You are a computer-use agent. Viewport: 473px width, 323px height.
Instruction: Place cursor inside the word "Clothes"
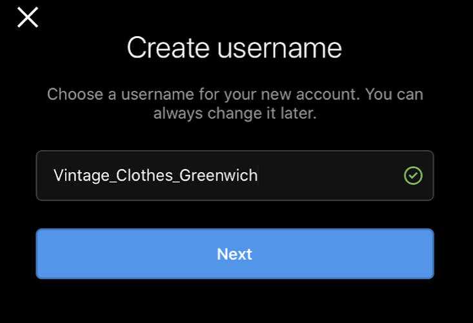pyautogui.click(x=144, y=175)
